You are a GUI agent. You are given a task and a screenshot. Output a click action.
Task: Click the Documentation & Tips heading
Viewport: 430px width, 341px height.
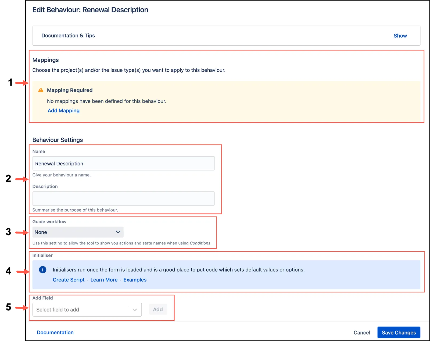point(68,36)
